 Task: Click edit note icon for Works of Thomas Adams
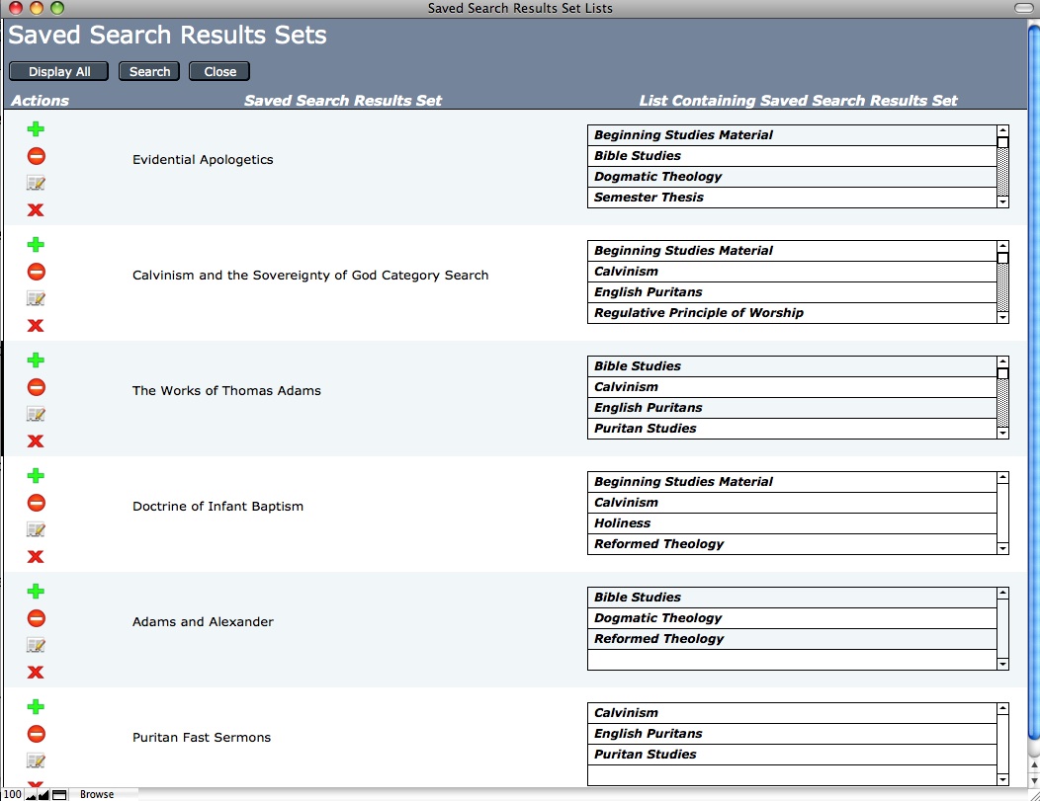coord(36,415)
